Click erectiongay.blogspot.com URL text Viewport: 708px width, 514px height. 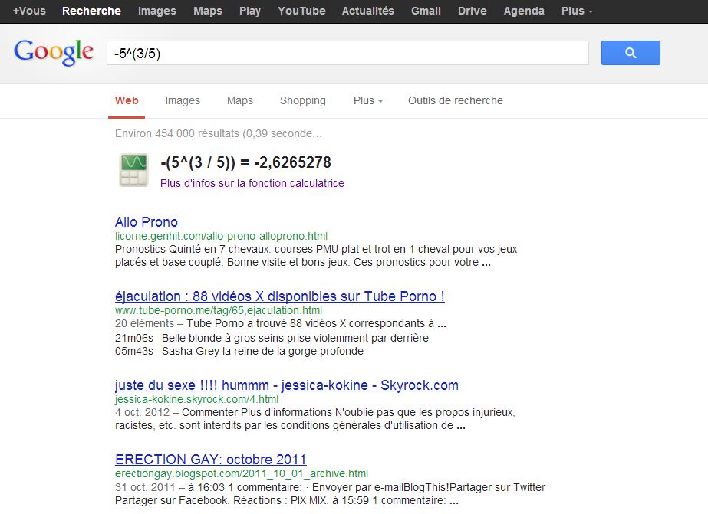click(x=242, y=473)
